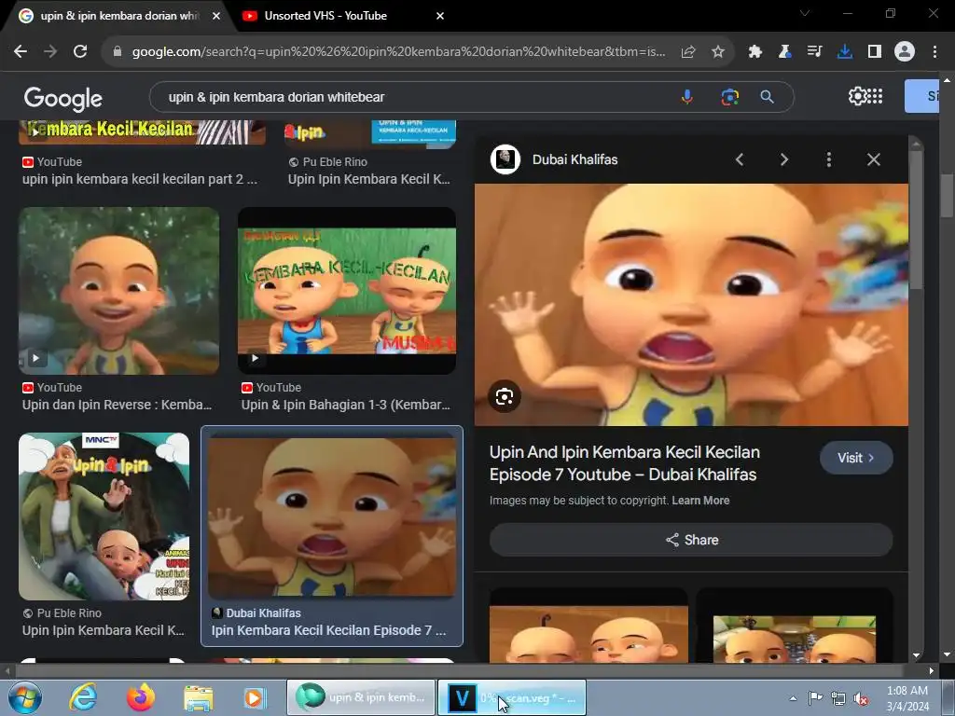Show next image in preview panel
This screenshot has height=716, width=955.
(x=783, y=159)
